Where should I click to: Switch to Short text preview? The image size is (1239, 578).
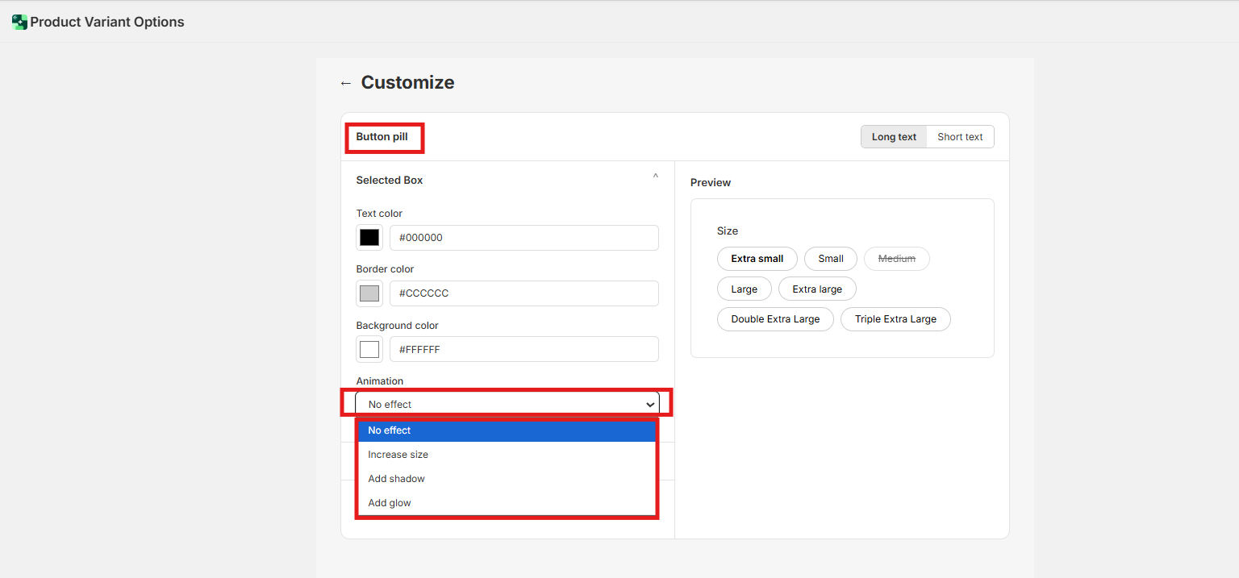960,137
